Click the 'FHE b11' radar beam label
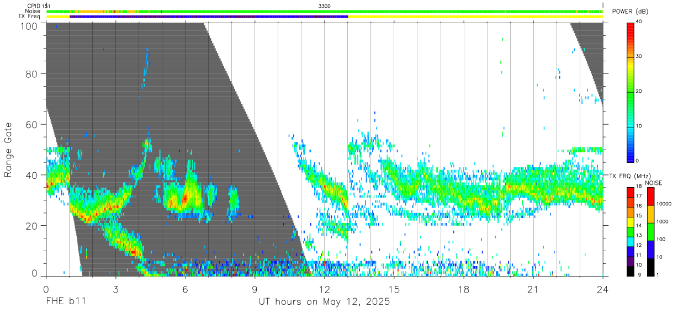The height and width of the screenshot is (313, 678). tap(65, 302)
